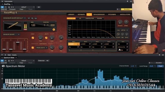165x92 pixels.
Task: Open the Level Range dropdown
Action: [152, 66]
